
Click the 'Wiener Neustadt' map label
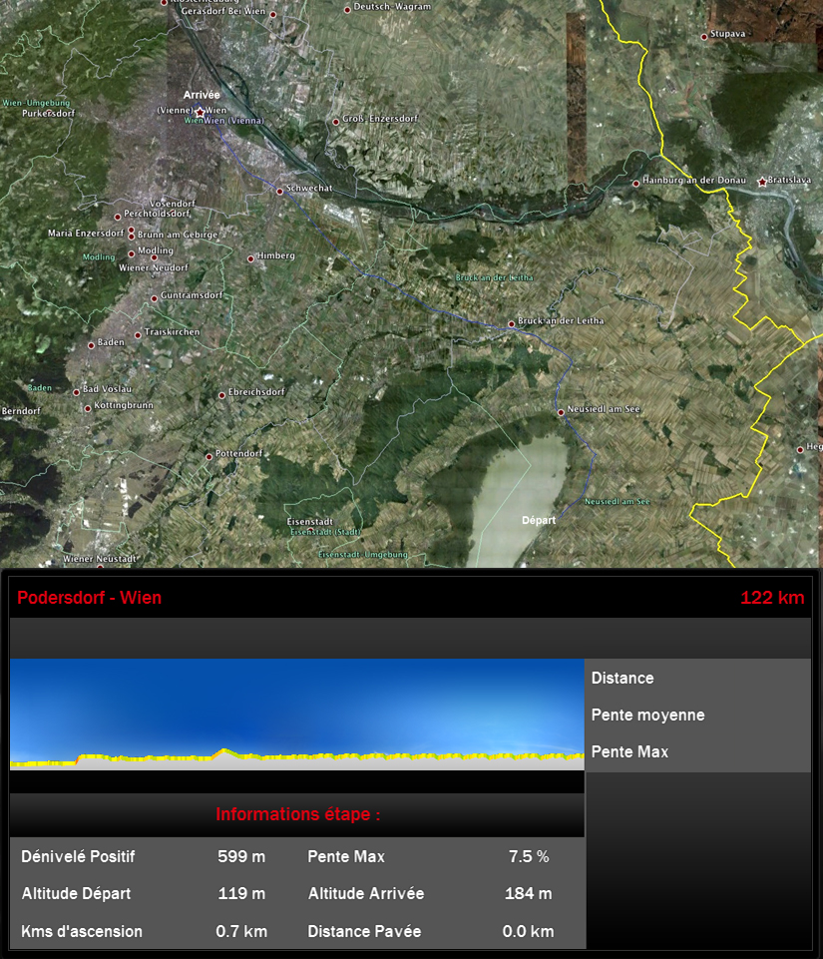tap(101, 559)
